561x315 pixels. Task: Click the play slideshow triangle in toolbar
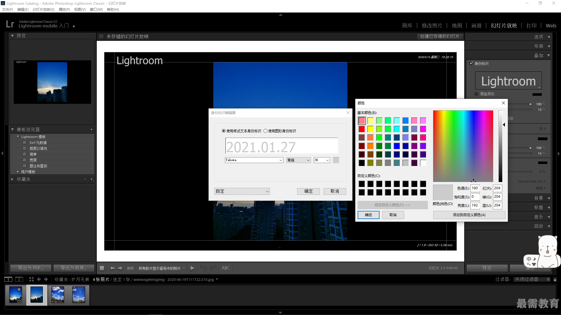192,268
